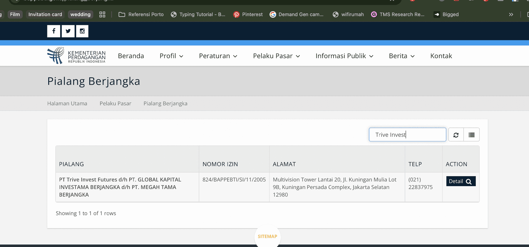Click the SITEMAP button
This screenshot has height=247, width=529.
click(267, 236)
